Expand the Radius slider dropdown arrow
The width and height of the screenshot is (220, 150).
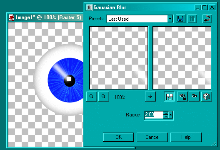tap(170, 115)
